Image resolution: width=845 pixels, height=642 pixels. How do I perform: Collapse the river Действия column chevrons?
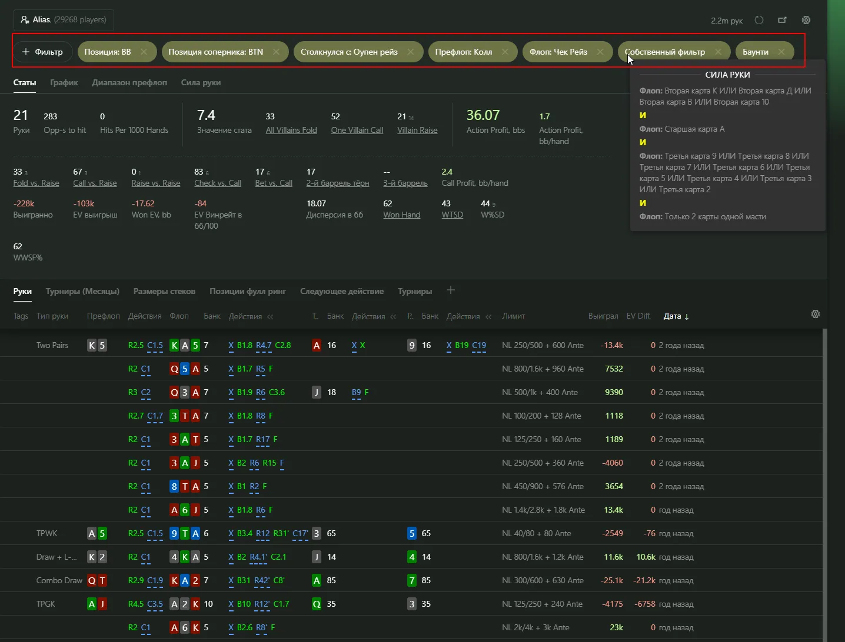click(x=488, y=316)
